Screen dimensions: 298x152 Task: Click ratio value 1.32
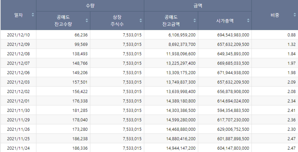292,44
